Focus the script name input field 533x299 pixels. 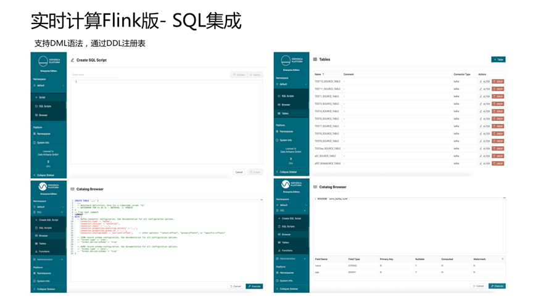click(x=95, y=75)
